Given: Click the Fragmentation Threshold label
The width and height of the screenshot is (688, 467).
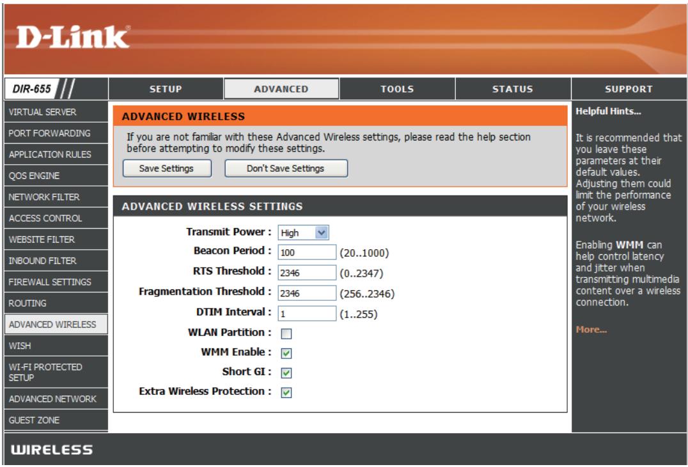Looking at the screenshot, I should (205, 291).
